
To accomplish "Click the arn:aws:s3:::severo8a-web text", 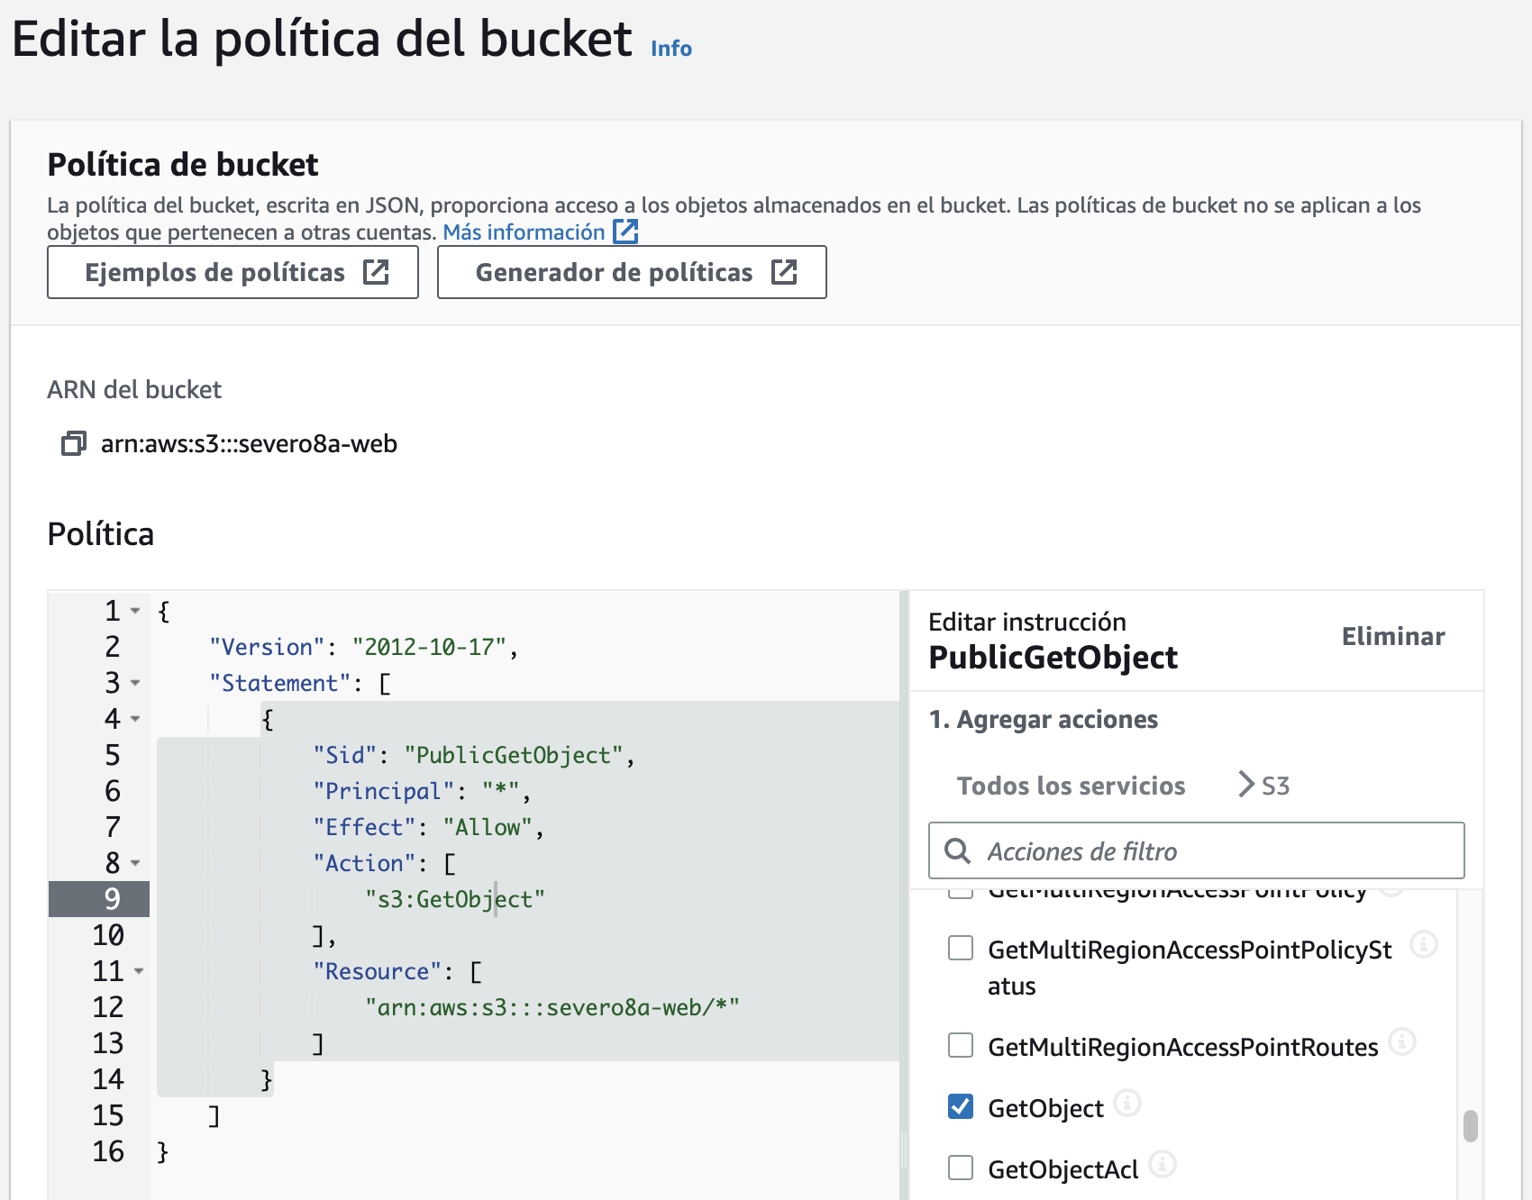I will (x=249, y=443).
